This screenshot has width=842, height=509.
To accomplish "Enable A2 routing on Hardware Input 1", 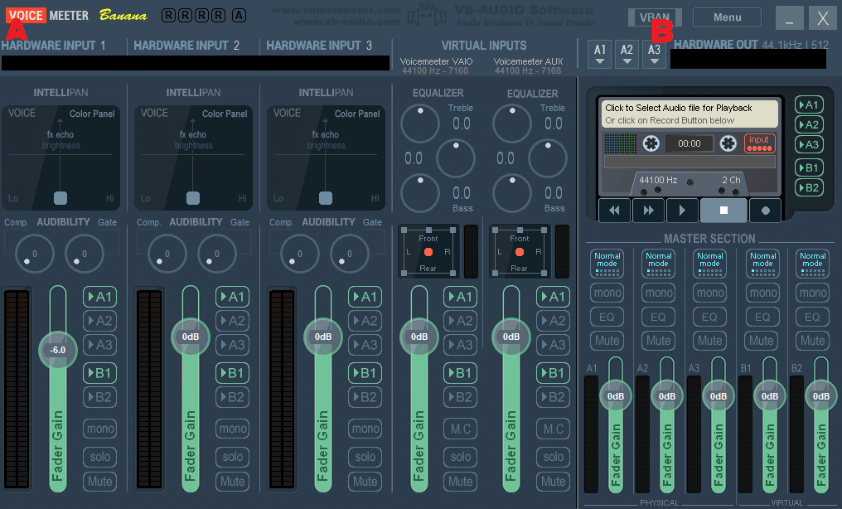I will [99, 321].
